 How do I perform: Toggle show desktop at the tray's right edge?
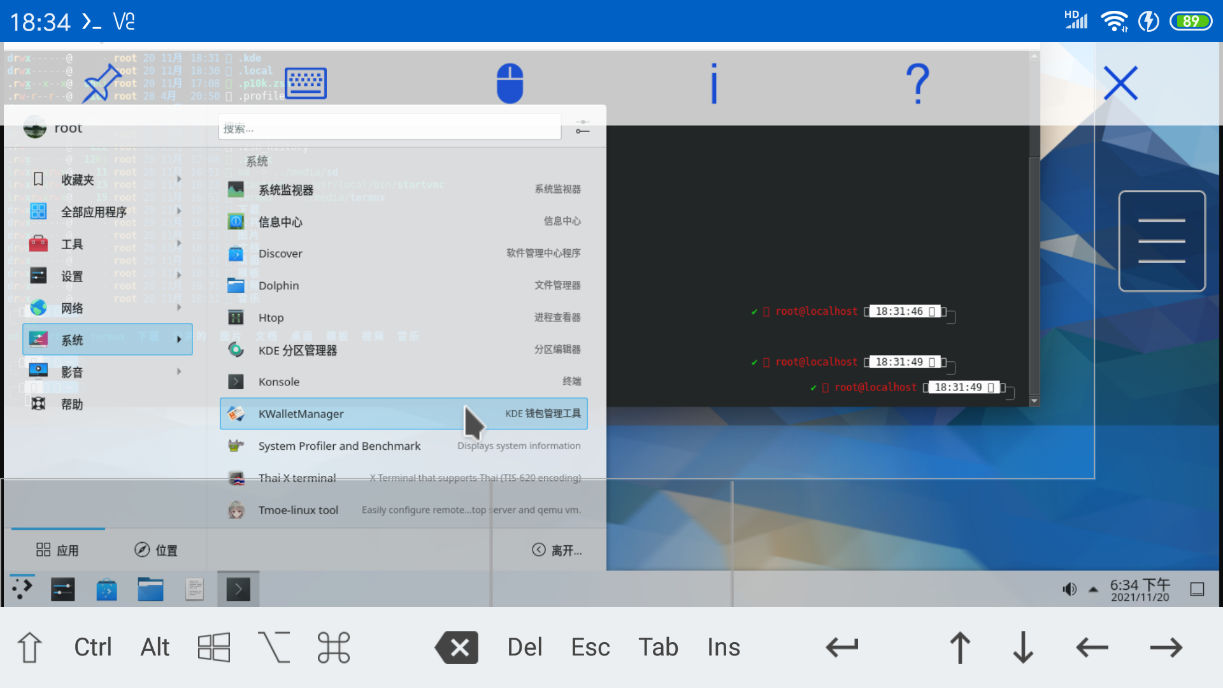(1198, 588)
